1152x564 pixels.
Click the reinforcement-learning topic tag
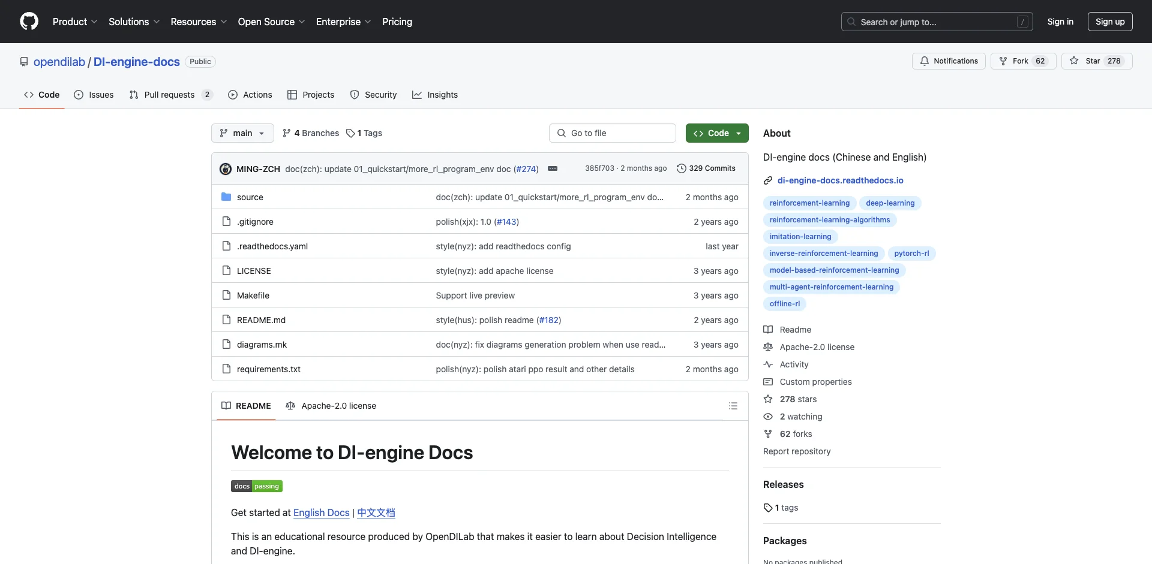pos(809,203)
